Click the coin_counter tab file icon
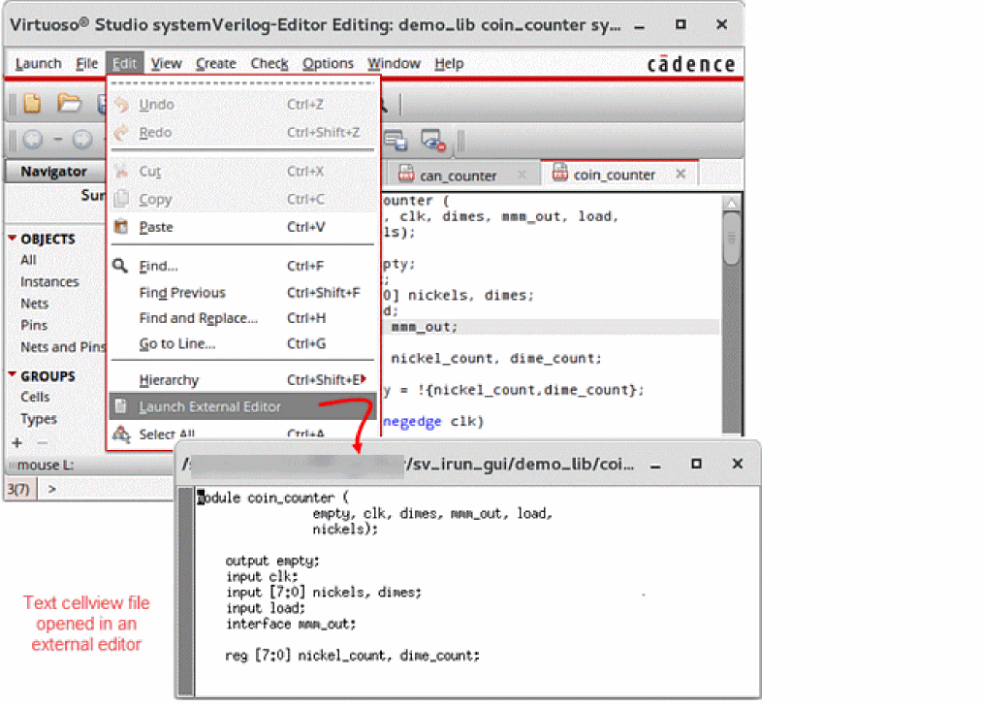Viewport: 982px width, 707px height. 560,172
